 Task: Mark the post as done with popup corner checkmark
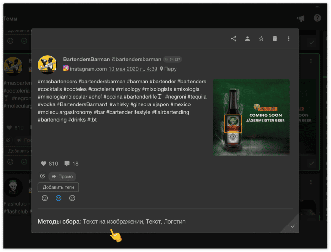click(293, 226)
